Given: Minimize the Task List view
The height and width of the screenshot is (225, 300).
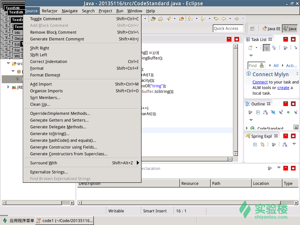Looking at the screenshot, I should [x=286, y=39].
